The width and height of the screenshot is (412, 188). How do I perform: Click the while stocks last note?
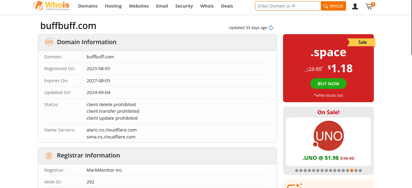pos(328,95)
